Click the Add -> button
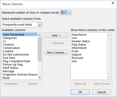This screenshot has height=97, width=117. (x=56, y=35)
